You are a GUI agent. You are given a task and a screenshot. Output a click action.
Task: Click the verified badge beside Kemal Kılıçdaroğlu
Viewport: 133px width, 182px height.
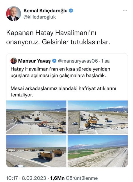[x=71, y=11]
